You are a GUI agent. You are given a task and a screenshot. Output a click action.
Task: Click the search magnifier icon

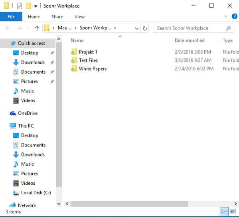tap(228, 28)
